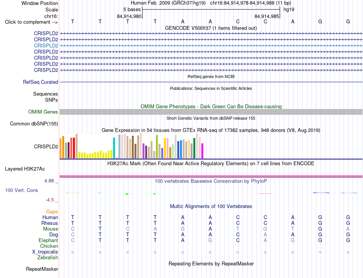
Task: Click the cyan bar in GTEx chart
Action: [x=114, y=148]
